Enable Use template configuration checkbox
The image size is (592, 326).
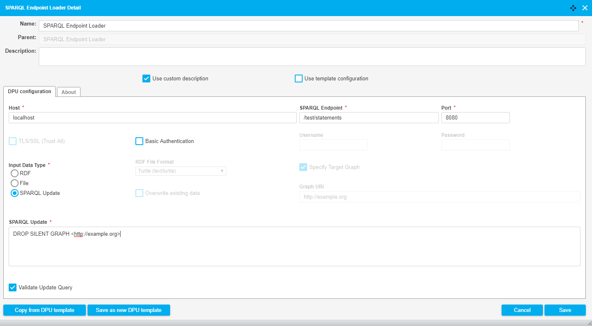(298, 79)
